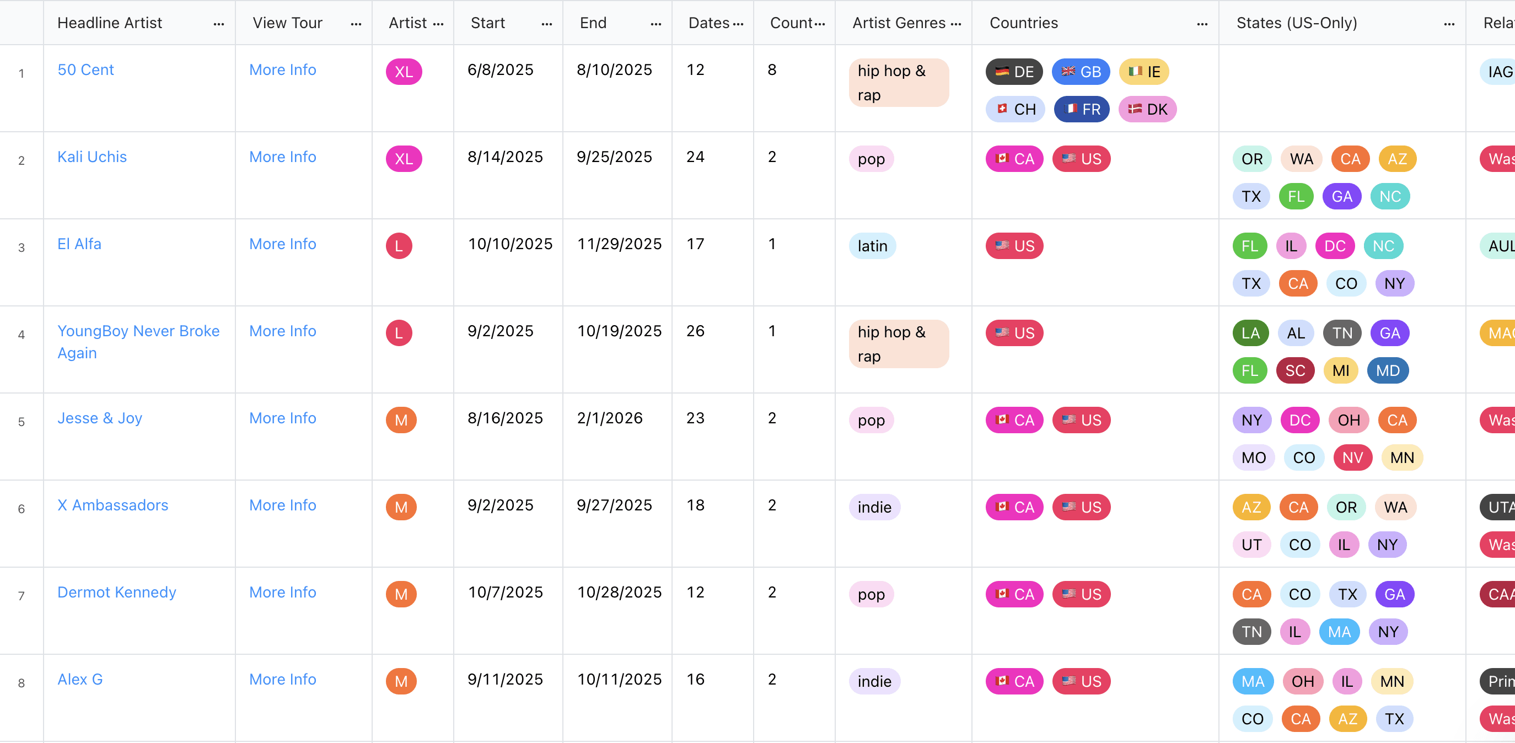
Task: Select indie genre tag for X Ambassadors
Action: (x=874, y=507)
